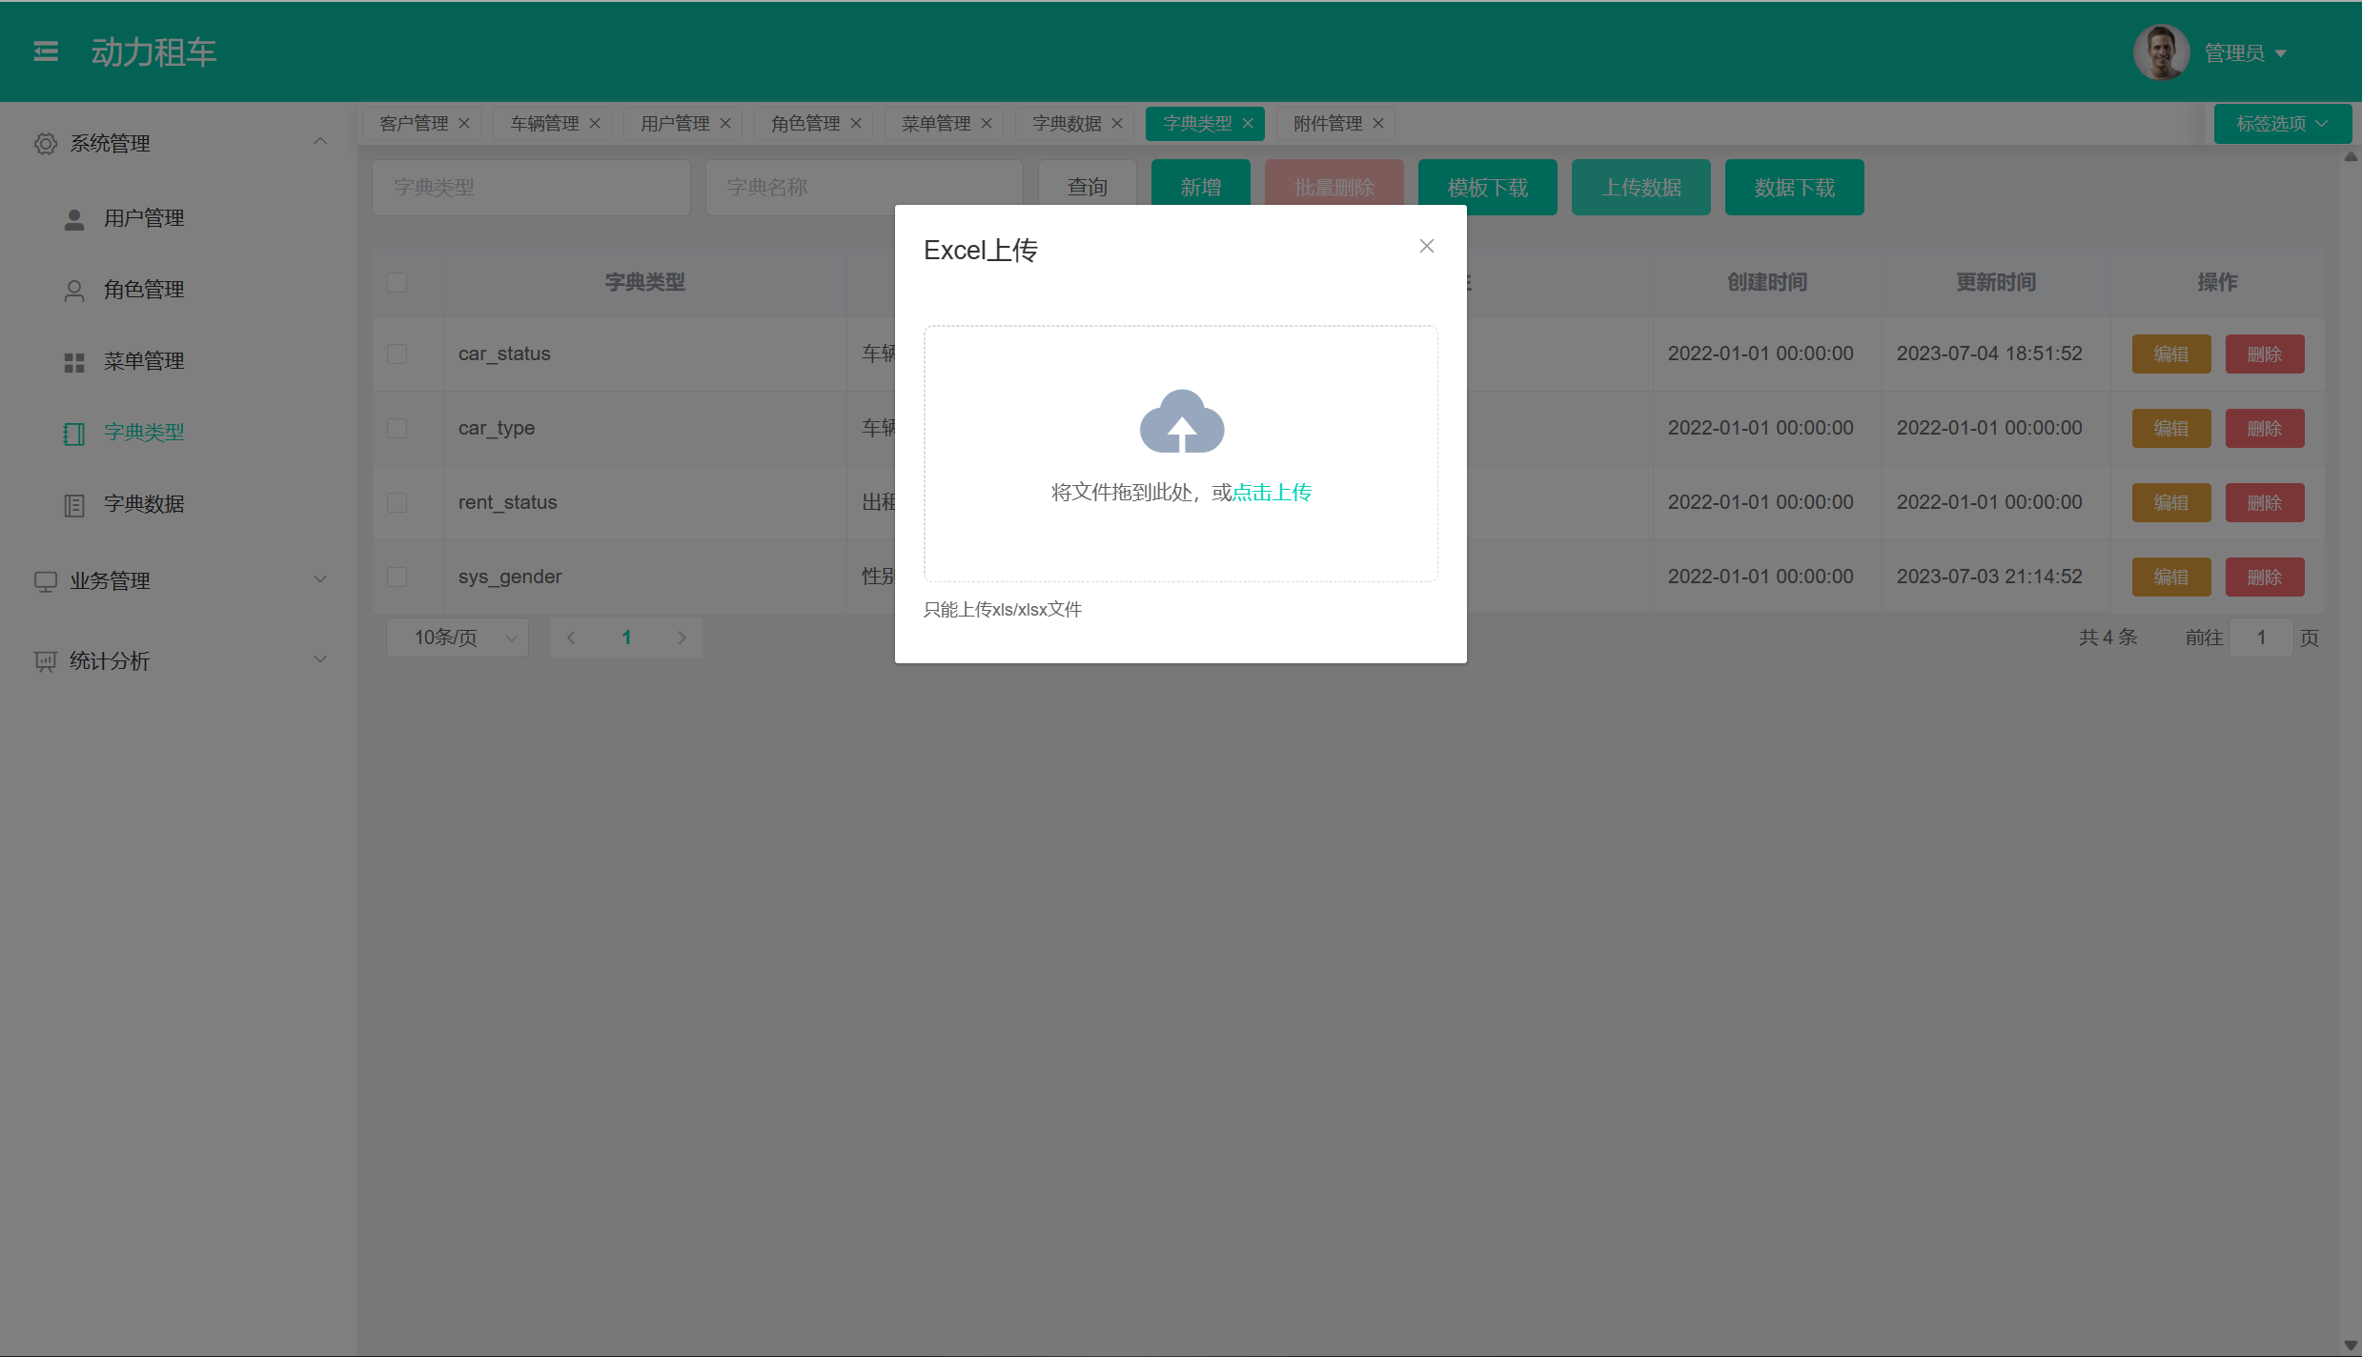Click the next page arrow

point(682,638)
